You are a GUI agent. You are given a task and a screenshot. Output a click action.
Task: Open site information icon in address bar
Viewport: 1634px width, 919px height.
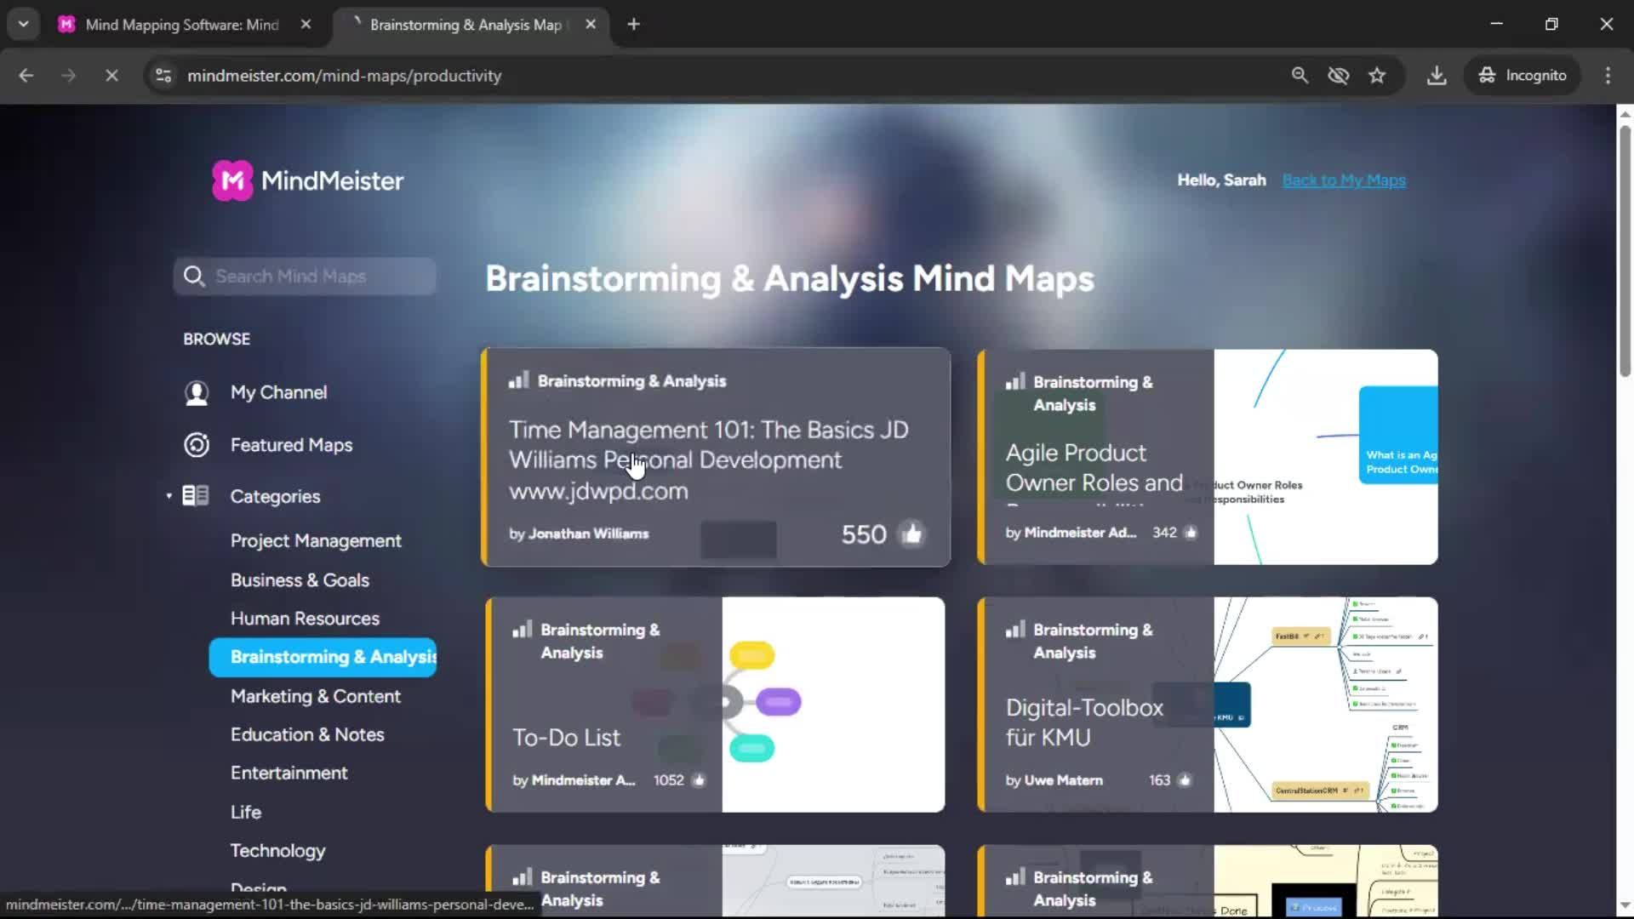pyautogui.click(x=163, y=76)
